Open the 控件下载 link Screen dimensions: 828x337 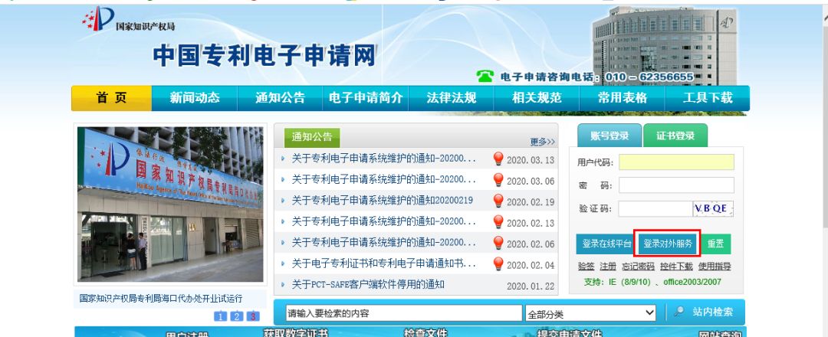tap(676, 267)
